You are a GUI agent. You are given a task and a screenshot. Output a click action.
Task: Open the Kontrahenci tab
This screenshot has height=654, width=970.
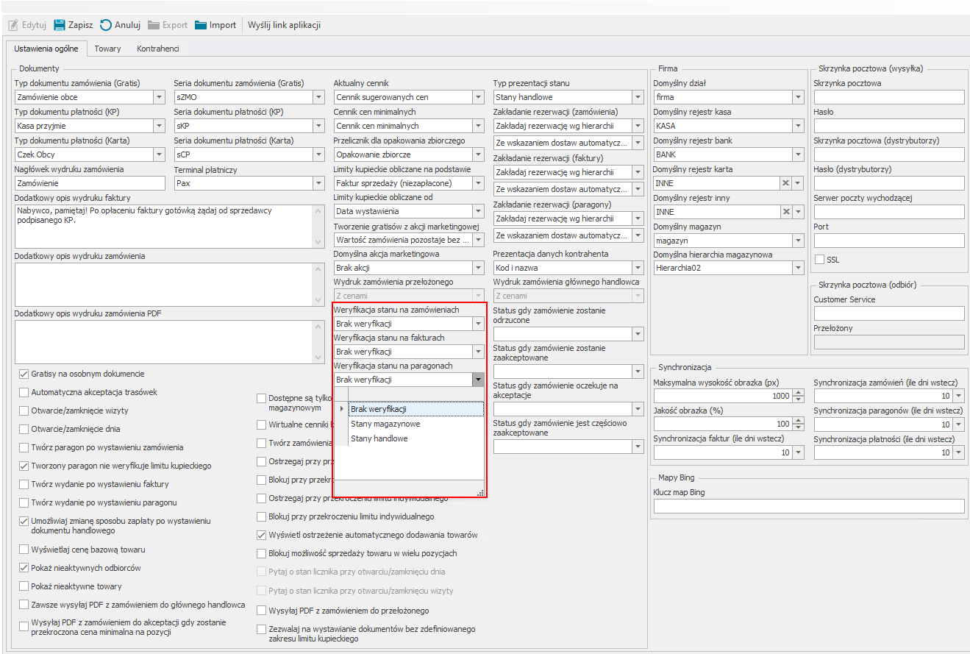click(x=158, y=49)
